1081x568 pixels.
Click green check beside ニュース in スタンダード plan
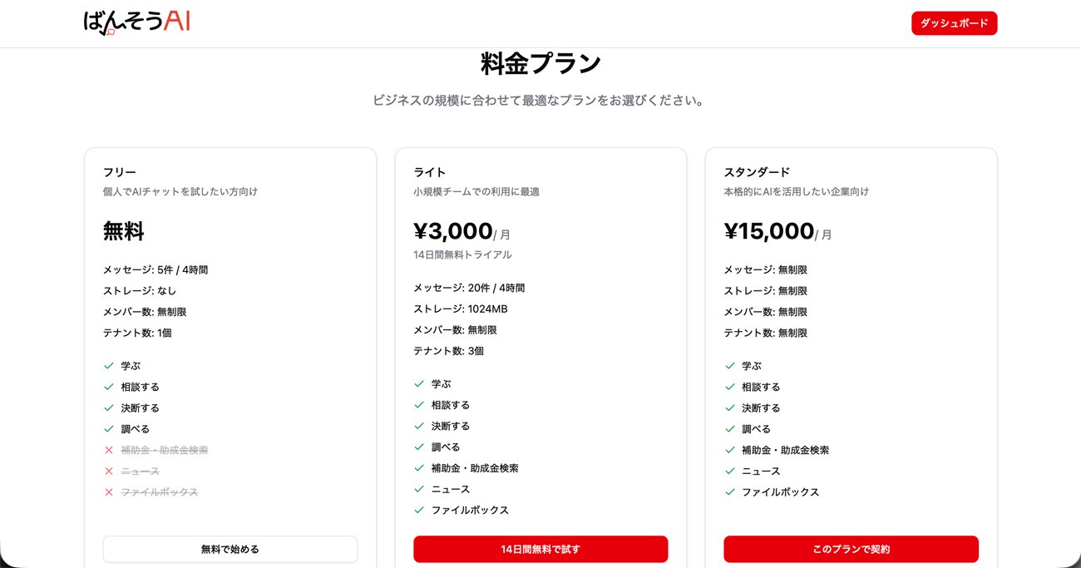[730, 472]
